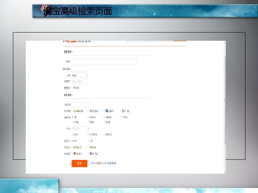Click the red-green figure service icon
Viewport: 258px width, 193px height.
91,111
